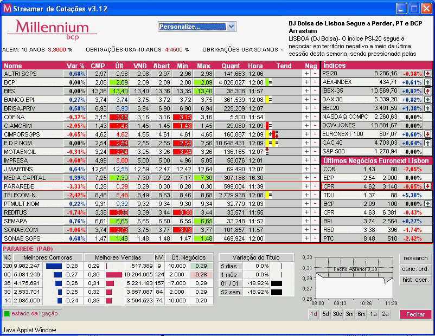Select the DOW JONES index name

[338, 125]
